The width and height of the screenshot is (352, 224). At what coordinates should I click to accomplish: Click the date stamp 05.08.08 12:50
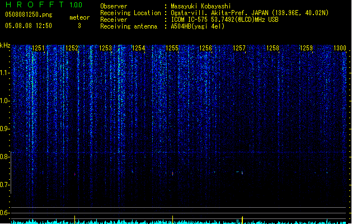click(29, 26)
